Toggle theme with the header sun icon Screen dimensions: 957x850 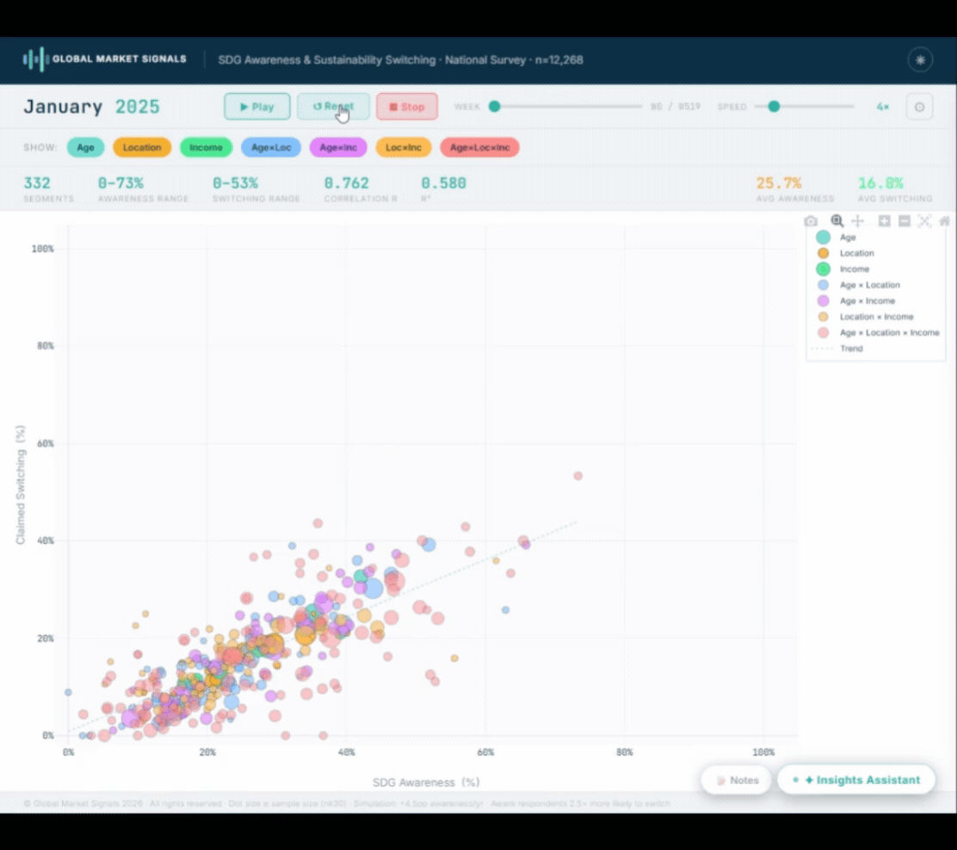point(920,60)
